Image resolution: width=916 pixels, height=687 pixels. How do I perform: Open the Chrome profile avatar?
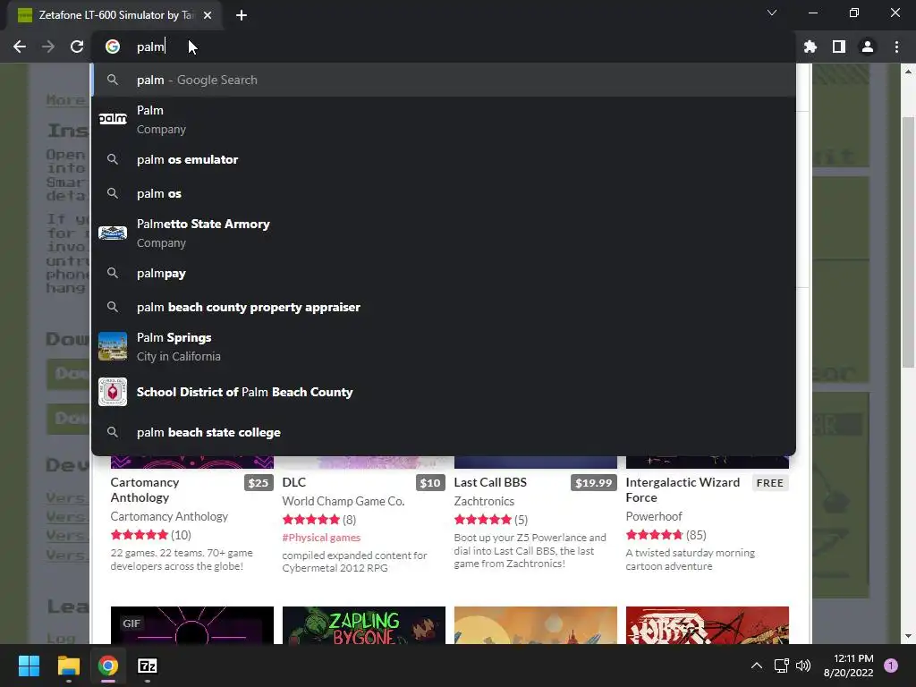[868, 47]
